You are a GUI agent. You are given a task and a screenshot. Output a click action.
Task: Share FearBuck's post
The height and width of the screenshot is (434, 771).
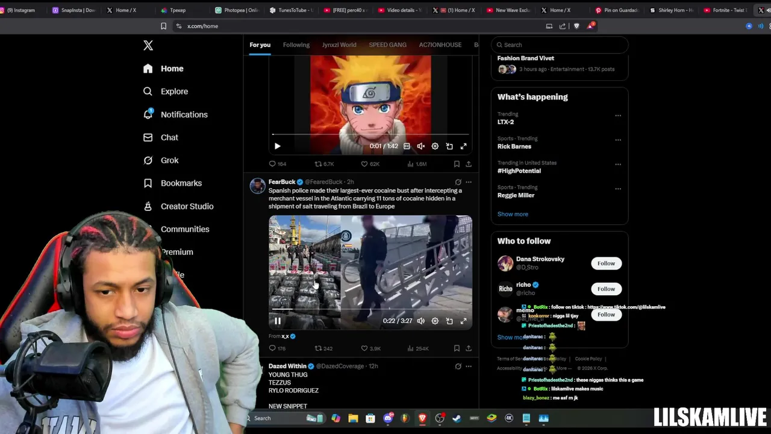(469, 348)
